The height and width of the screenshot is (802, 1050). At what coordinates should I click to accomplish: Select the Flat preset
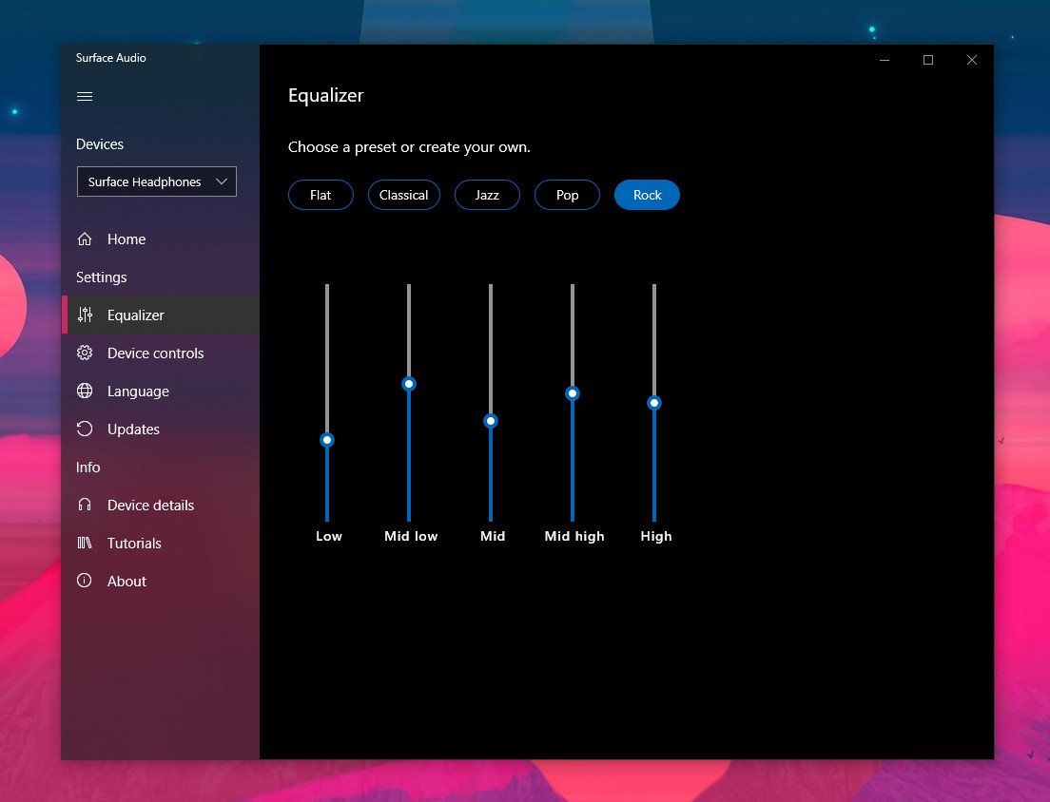321,195
